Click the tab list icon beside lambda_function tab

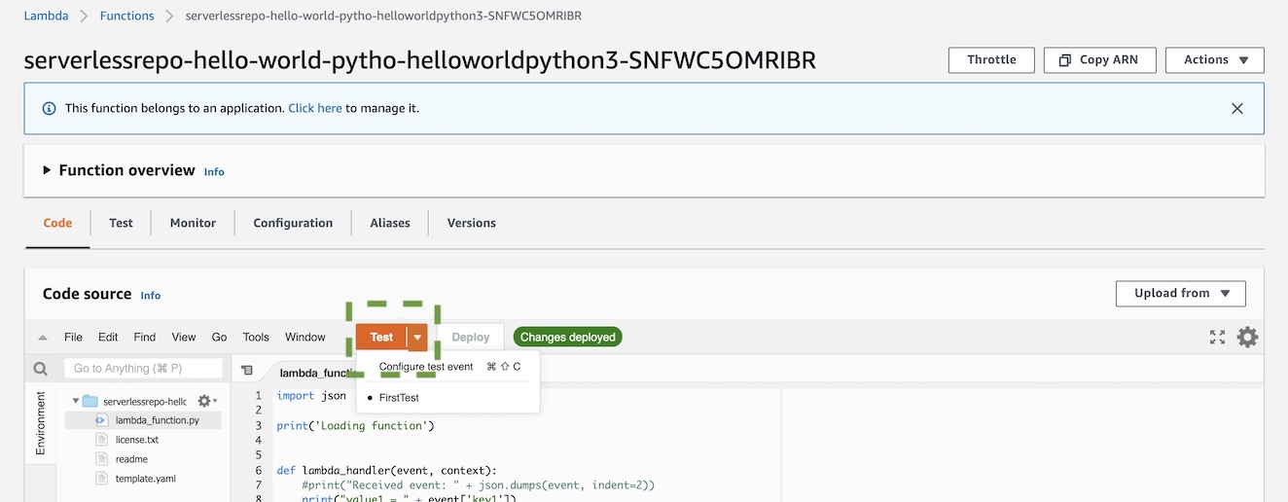[x=247, y=371]
